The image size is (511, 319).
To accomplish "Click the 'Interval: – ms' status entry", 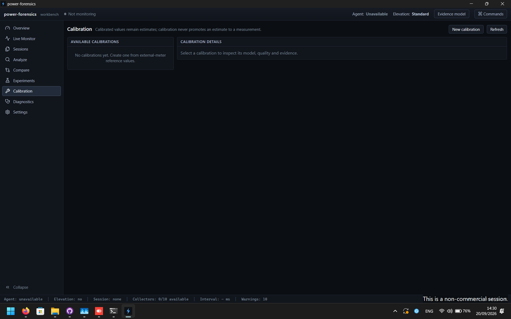I will click(215, 299).
